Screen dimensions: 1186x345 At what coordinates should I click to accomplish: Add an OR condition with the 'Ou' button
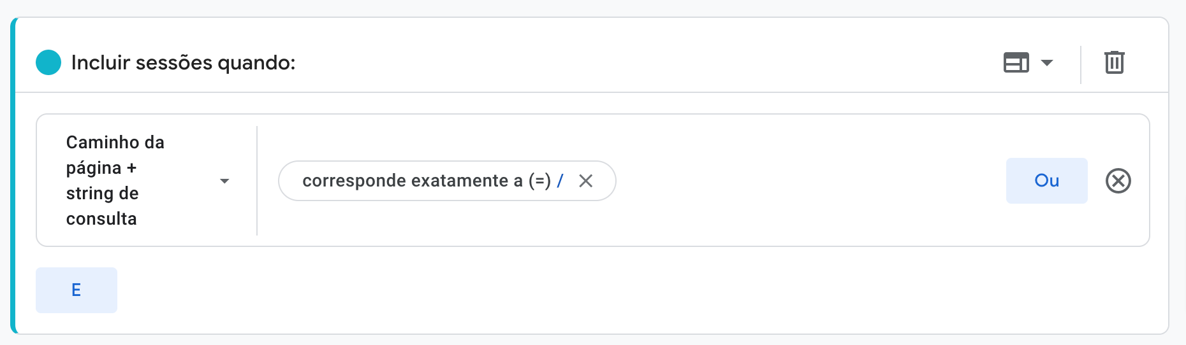point(1046,181)
